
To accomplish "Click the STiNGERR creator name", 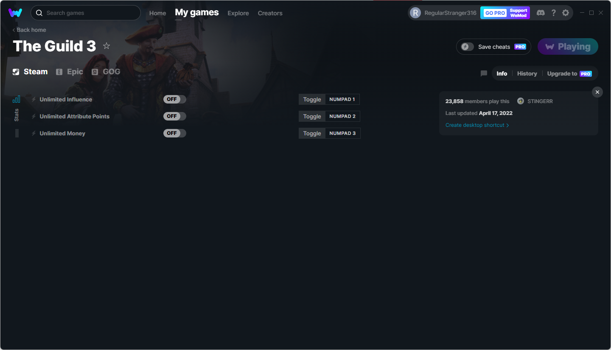I will tap(540, 101).
